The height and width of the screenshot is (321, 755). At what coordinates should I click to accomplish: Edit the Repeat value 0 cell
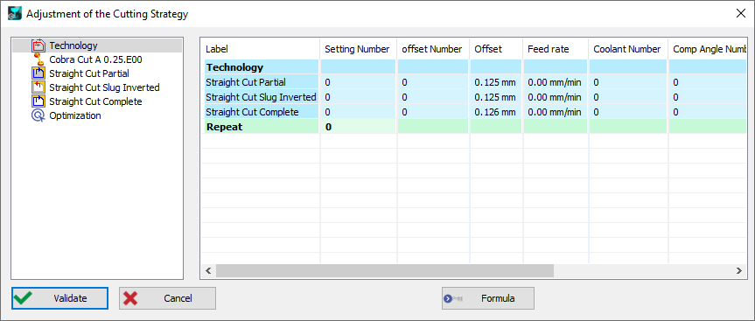358,127
